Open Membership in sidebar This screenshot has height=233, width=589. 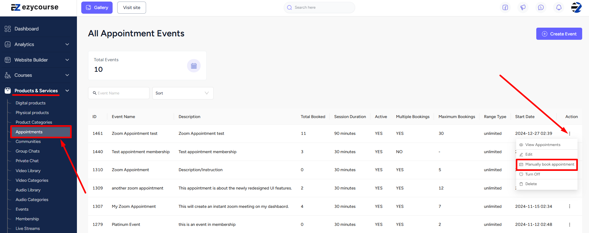coord(27,219)
